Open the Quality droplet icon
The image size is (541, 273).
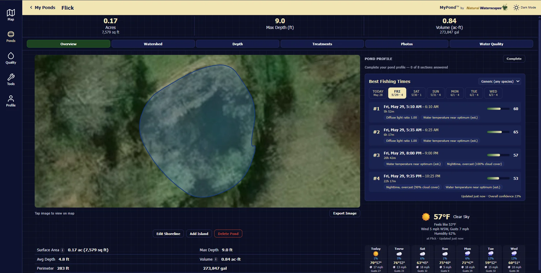[x=11, y=56]
